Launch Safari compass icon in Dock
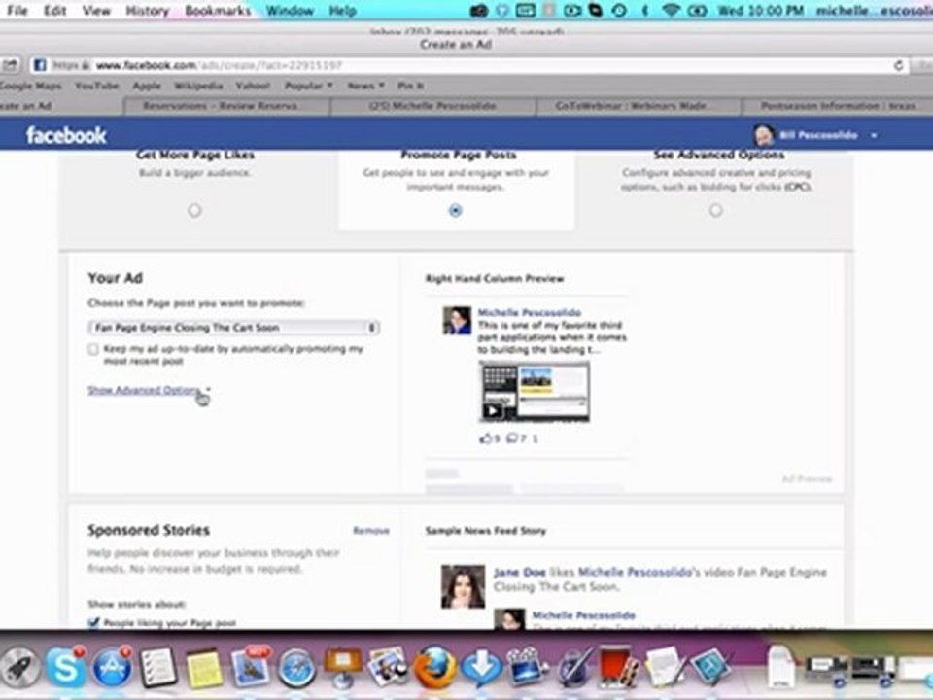The height and width of the screenshot is (700, 933). [296, 668]
